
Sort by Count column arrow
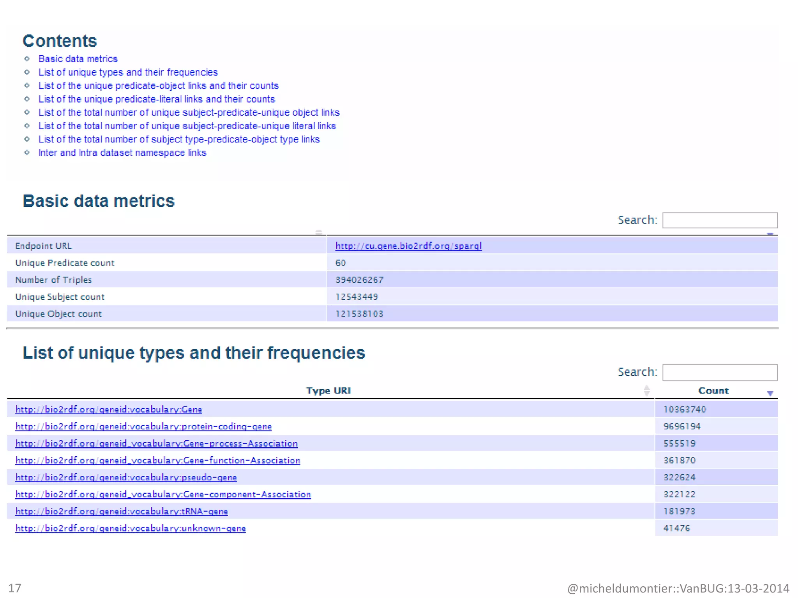click(x=770, y=393)
